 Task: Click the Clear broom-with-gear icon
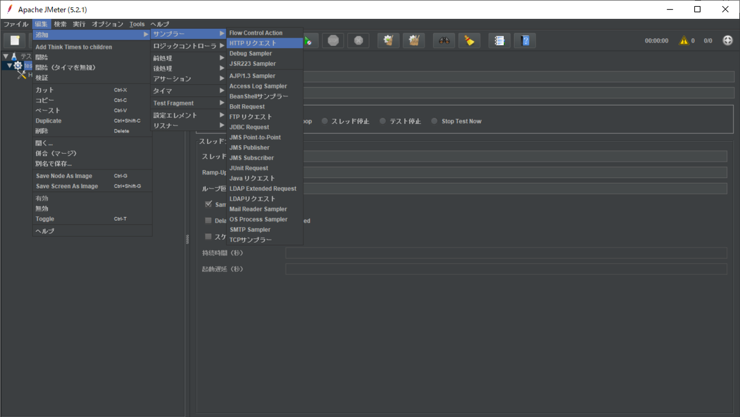point(388,41)
